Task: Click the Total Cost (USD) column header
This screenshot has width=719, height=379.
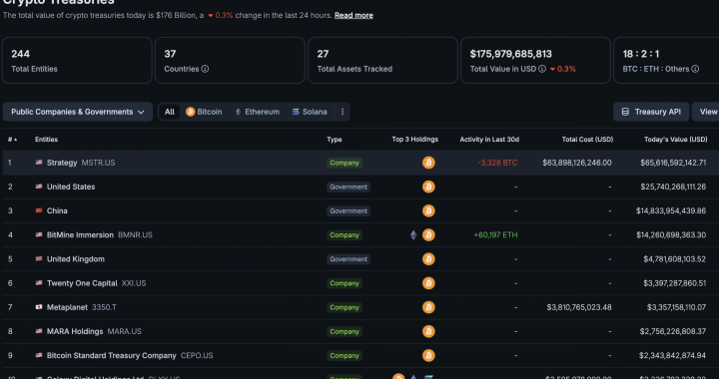Action: tap(587, 140)
